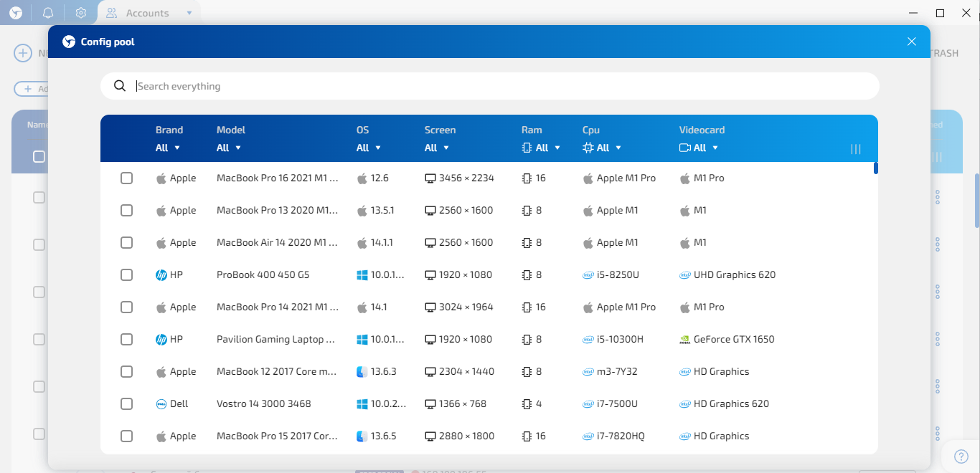
Task: Check the ProBook 400 450 G5 row
Action: point(126,274)
